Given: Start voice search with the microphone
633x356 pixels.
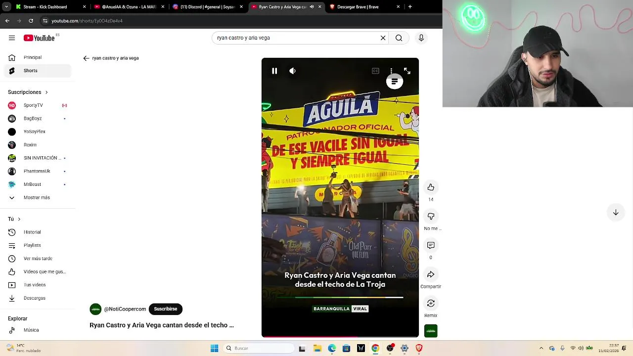Looking at the screenshot, I should click(x=421, y=38).
